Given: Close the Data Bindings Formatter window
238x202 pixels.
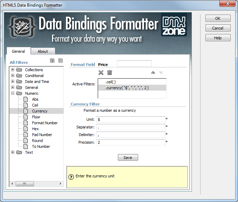Looking at the screenshot, I should point(227,3).
